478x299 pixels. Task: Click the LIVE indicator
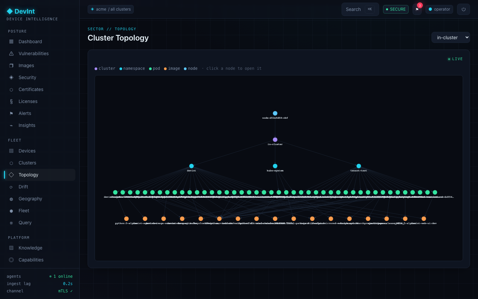pyautogui.click(x=455, y=59)
